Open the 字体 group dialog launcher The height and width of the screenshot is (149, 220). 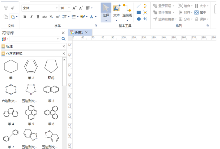click(96, 26)
